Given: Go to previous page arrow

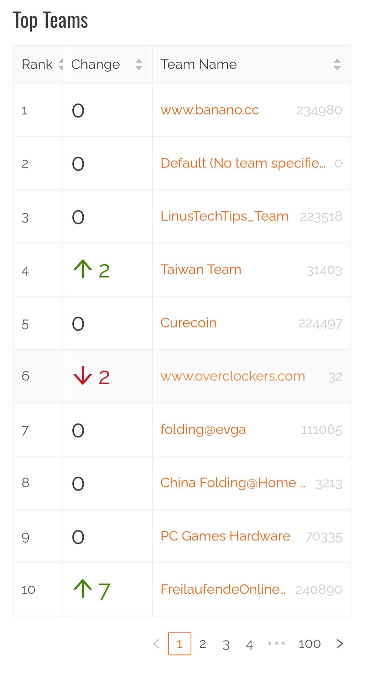Looking at the screenshot, I should click(x=156, y=644).
